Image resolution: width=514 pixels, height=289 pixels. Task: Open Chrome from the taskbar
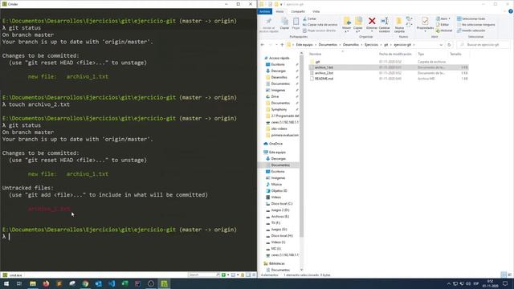pos(85,283)
